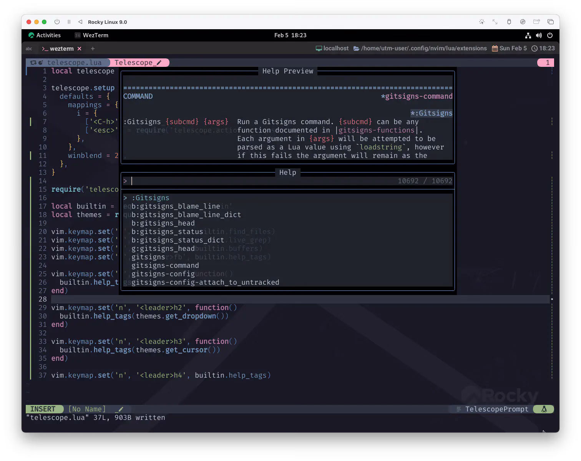
Task: Click the GNOME volume speaker icon
Action: (539, 35)
